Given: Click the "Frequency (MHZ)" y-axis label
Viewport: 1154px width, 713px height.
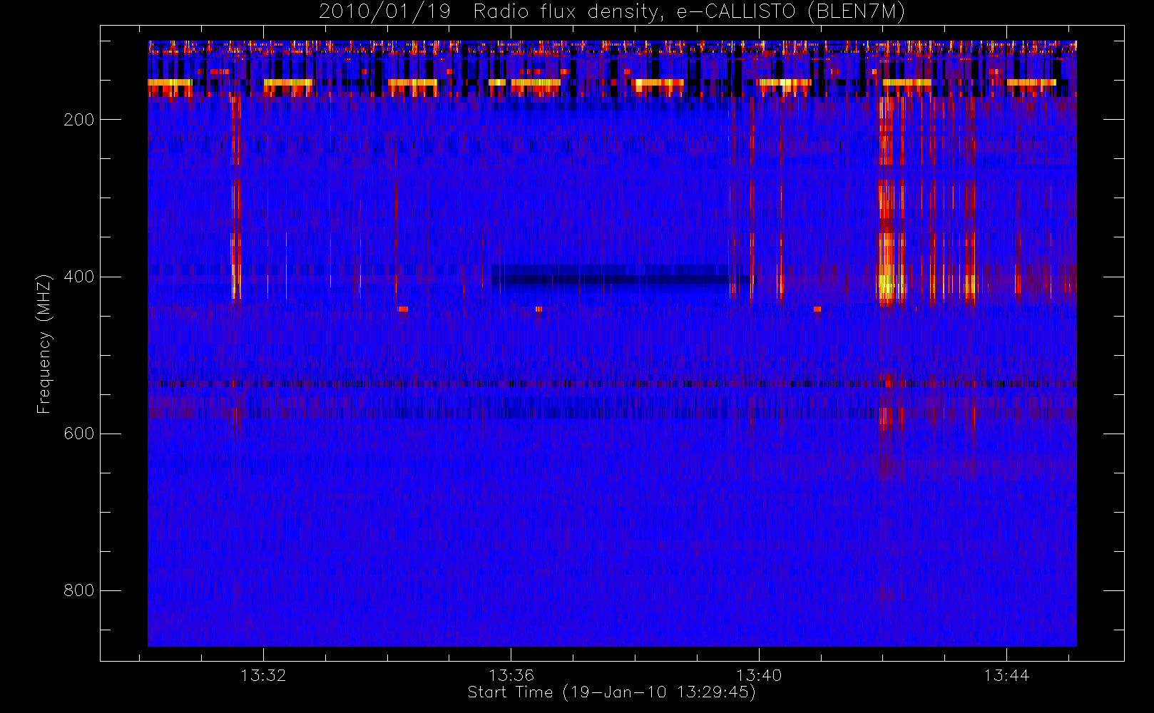Looking at the screenshot, I should pyautogui.click(x=44, y=344).
